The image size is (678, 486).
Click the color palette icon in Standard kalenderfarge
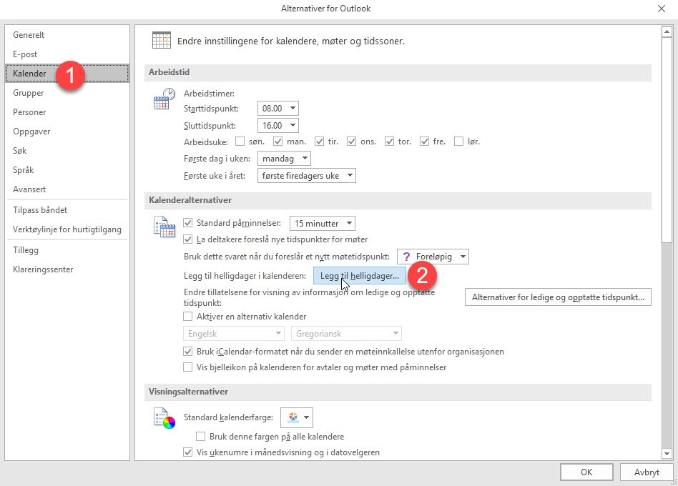pos(293,417)
